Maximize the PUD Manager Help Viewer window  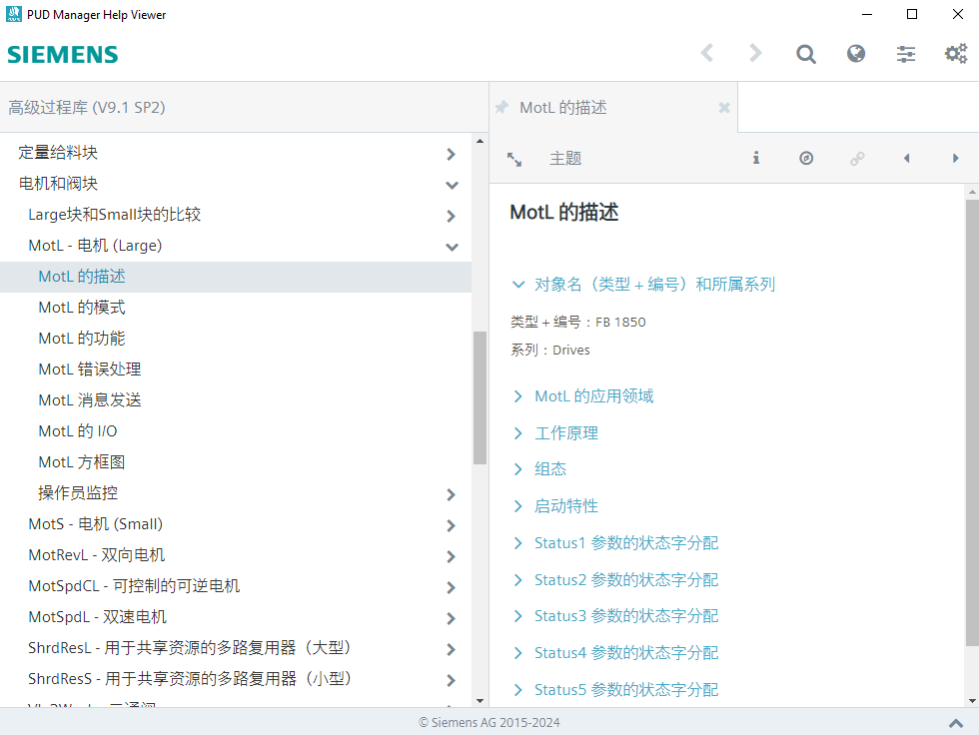[912, 14]
